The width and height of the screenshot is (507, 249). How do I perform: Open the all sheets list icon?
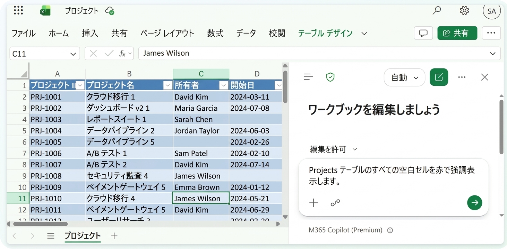coord(51,236)
